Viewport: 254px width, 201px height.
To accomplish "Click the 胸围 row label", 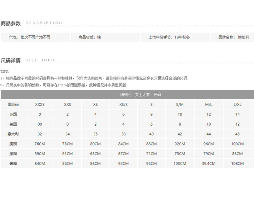I will pyautogui.click(x=13, y=144).
